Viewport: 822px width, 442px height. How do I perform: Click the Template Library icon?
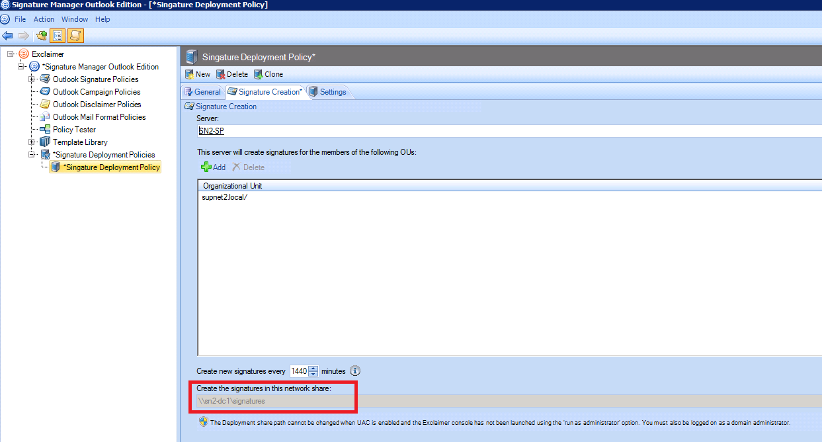click(x=45, y=142)
